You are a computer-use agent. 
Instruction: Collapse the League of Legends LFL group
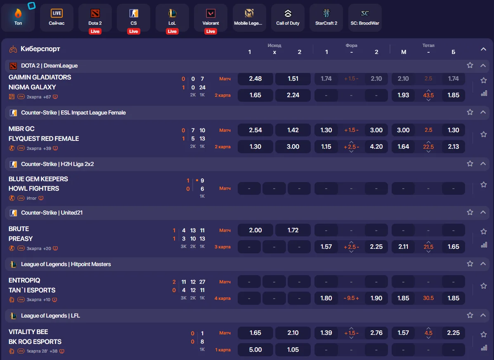pos(483,316)
